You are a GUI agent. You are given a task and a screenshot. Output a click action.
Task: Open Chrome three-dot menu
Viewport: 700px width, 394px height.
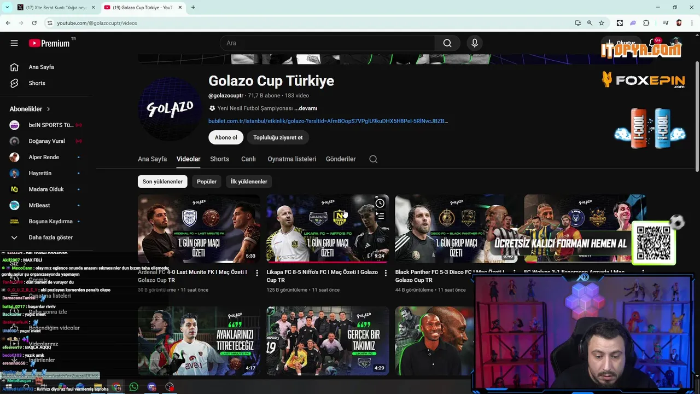click(x=692, y=23)
